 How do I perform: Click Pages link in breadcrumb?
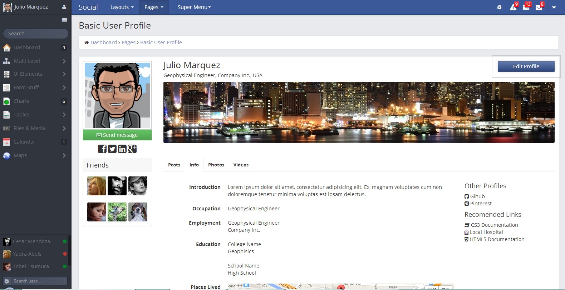[x=128, y=42]
